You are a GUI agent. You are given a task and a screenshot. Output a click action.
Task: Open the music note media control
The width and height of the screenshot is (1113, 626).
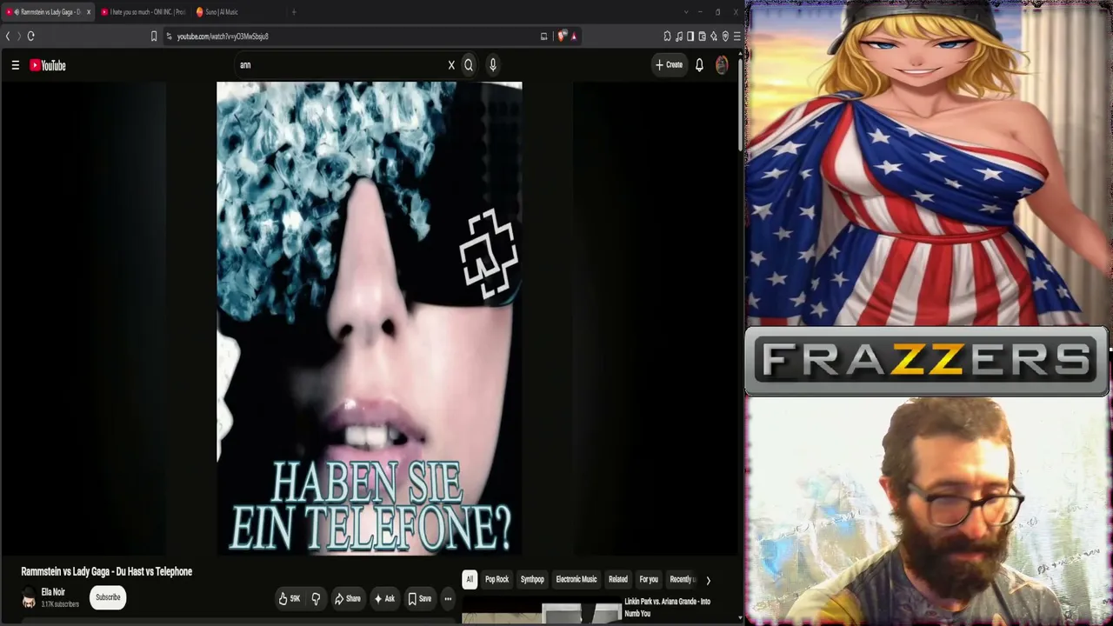point(679,36)
